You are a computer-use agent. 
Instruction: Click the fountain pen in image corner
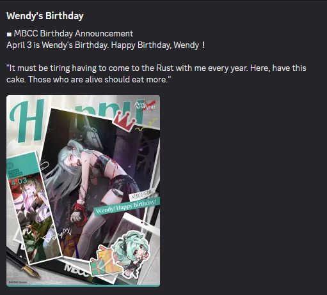pos(24,264)
